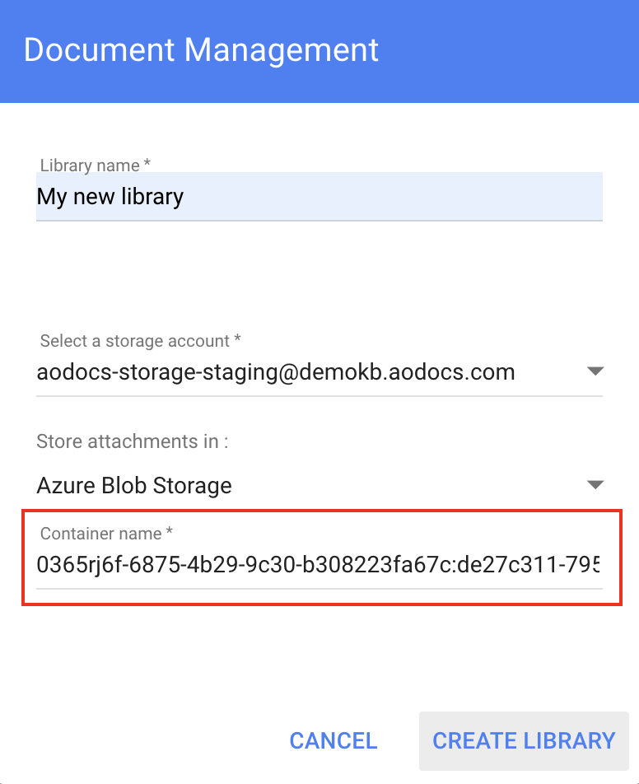This screenshot has width=639, height=784.
Task: Click the empty area above the storage account label
Action: coord(319,276)
